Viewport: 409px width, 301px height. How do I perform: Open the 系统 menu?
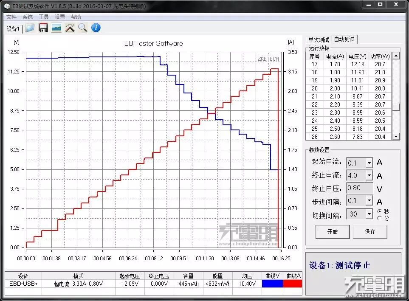(x=27, y=17)
